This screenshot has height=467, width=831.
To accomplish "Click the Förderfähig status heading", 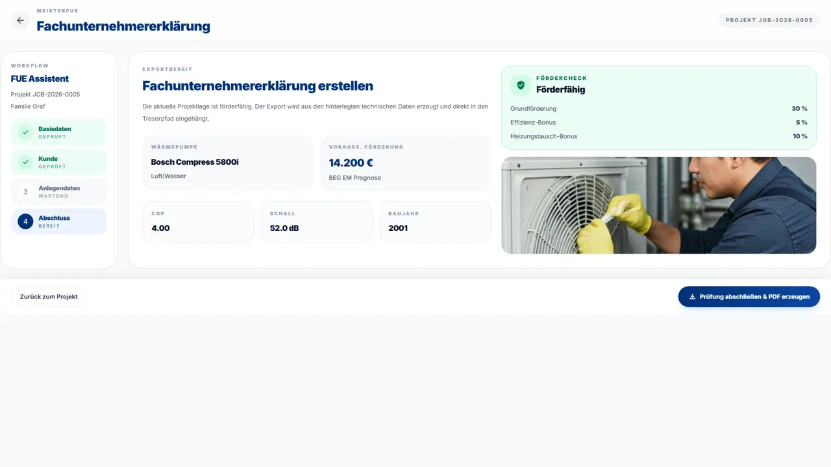I will [x=560, y=90].
